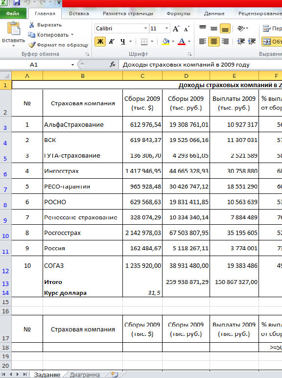Align text right
Image resolution: width=282 pixels, height=378 pixels.
(x=225, y=42)
